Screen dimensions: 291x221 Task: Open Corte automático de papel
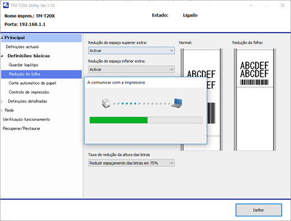(33, 83)
